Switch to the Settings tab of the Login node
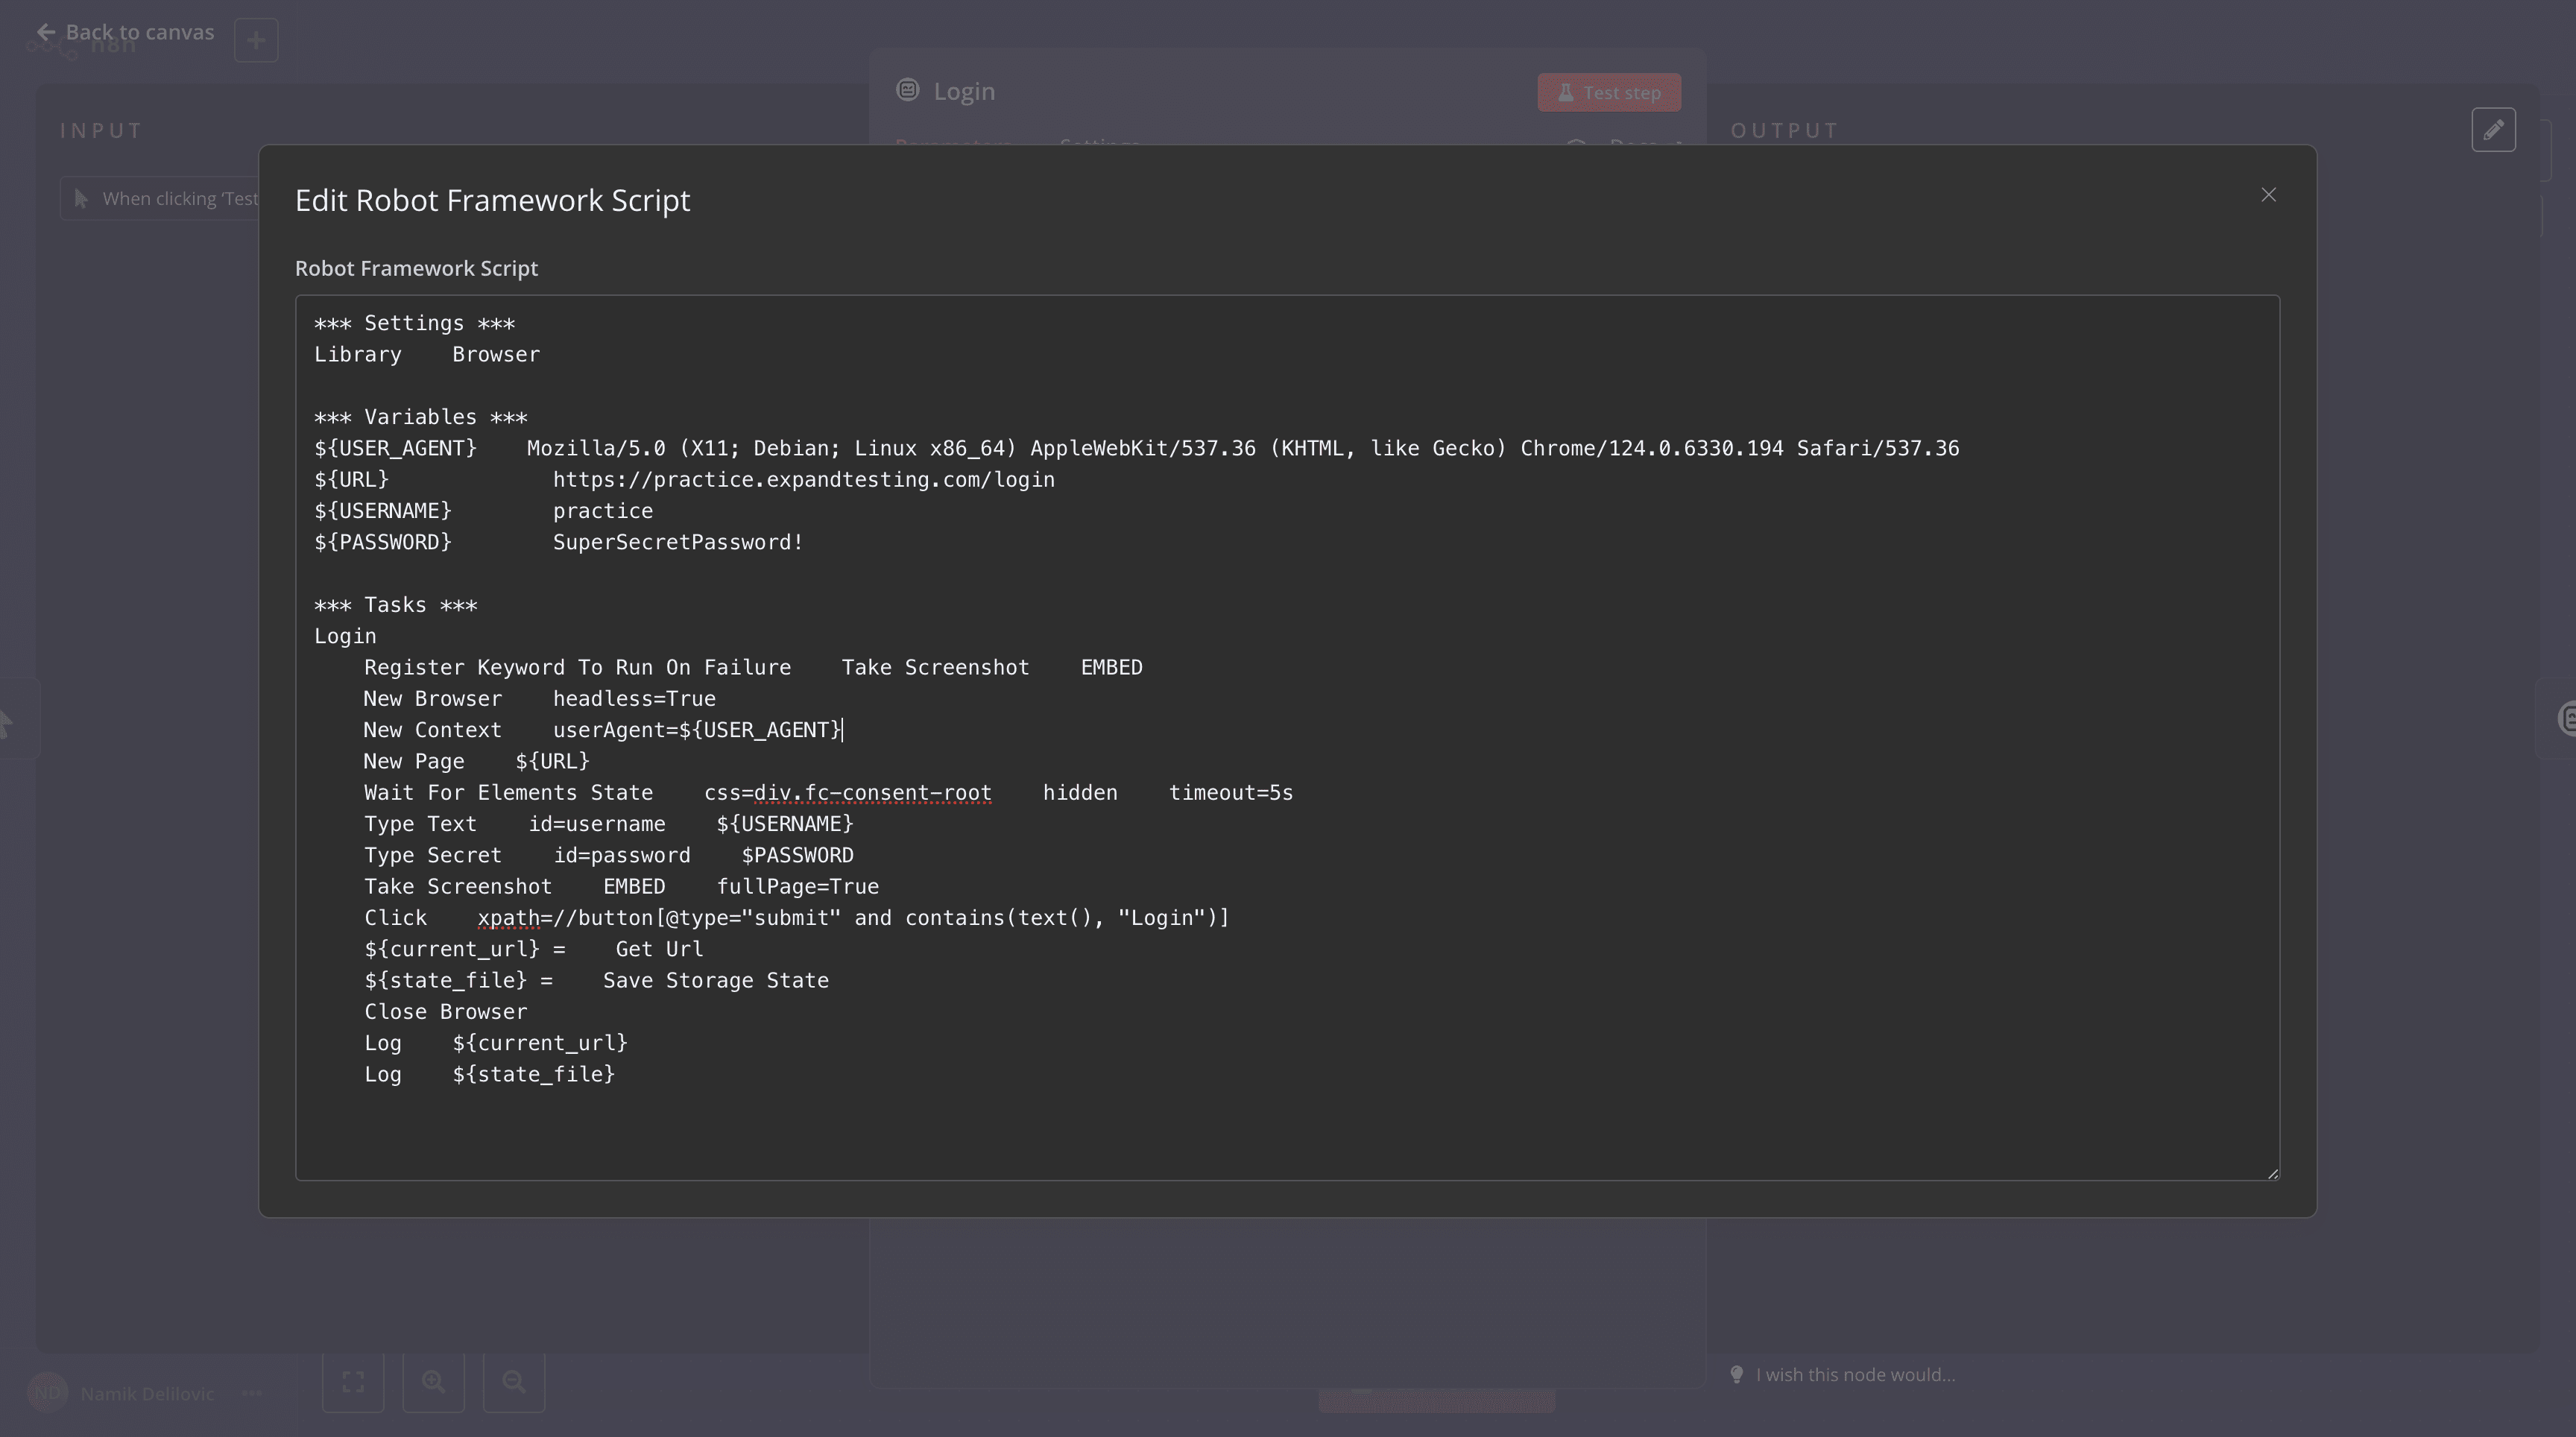The height and width of the screenshot is (1437, 2576). pos(1098,146)
